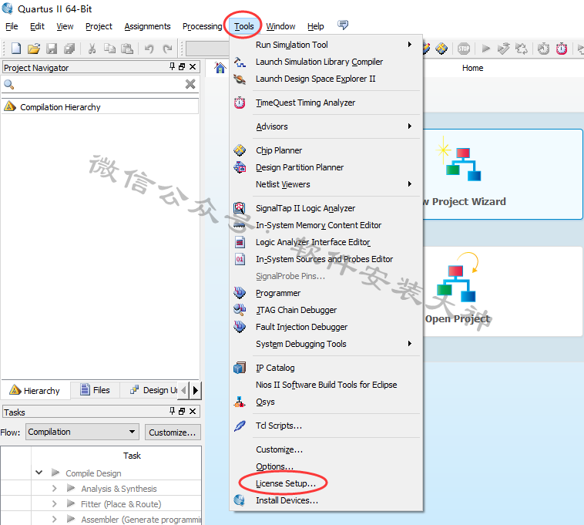Open the System Debugging Tools submenu
584x525 pixels.
[326, 344]
